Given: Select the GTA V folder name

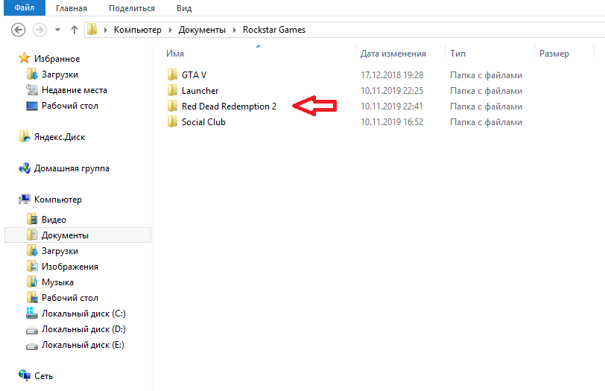Looking at the screenshot, I should point(194,74).
